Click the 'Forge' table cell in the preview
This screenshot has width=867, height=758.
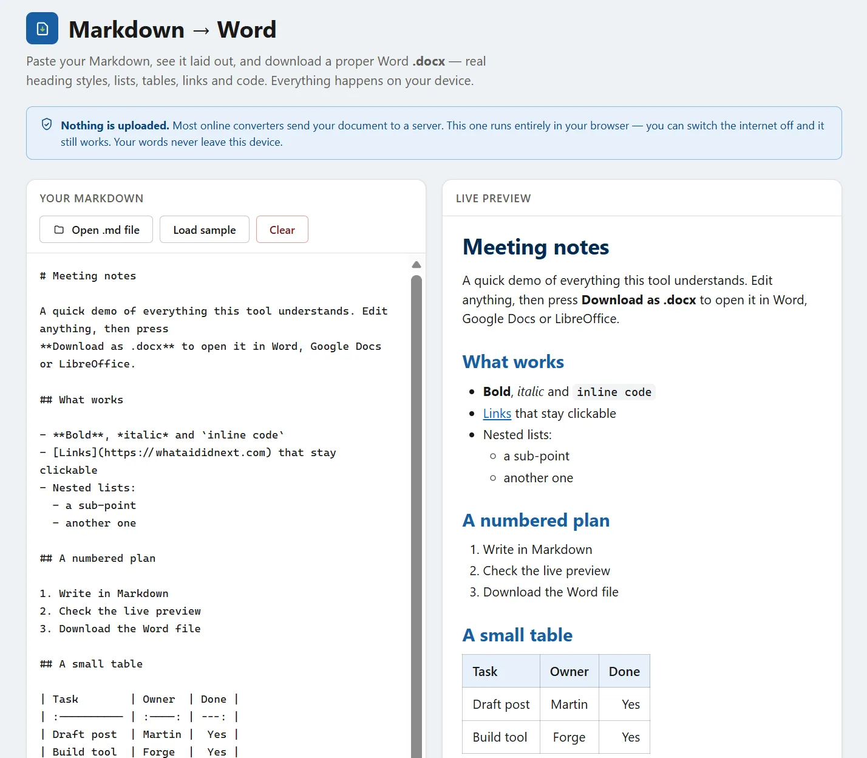point(569,737)
